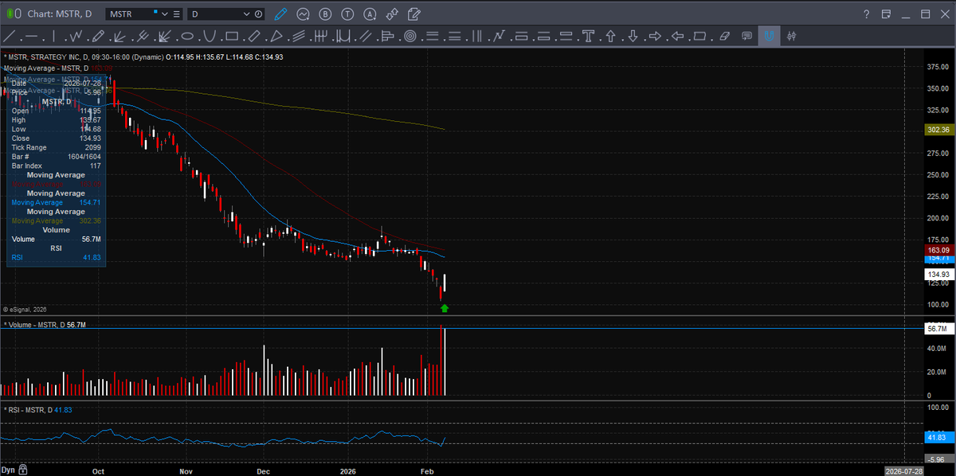This screenshot has width=956, height=476.
Task: Open the circled A dropdown icon
Action: (x=370, y=14)
